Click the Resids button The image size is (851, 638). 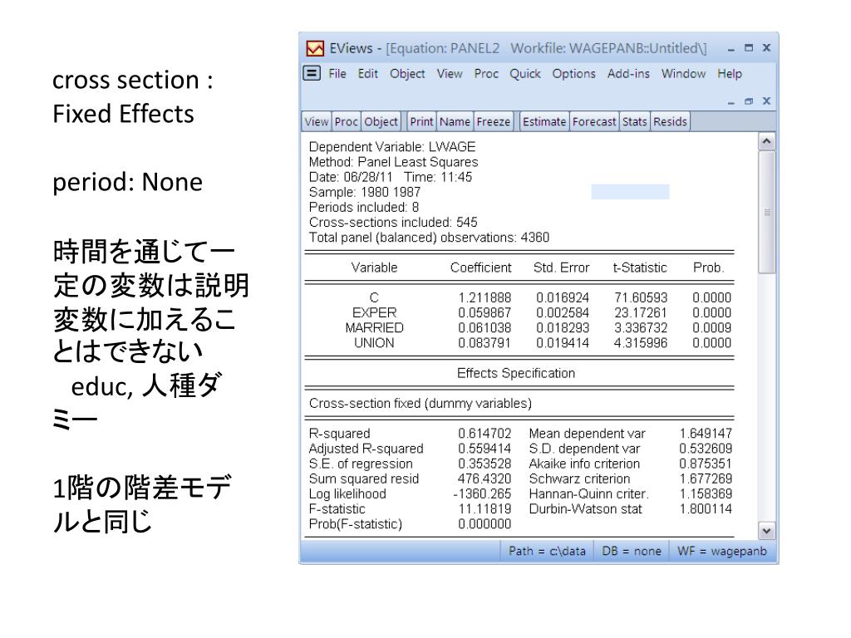click(671, 121)
